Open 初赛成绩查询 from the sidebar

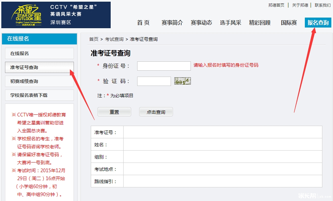(39, 81)
